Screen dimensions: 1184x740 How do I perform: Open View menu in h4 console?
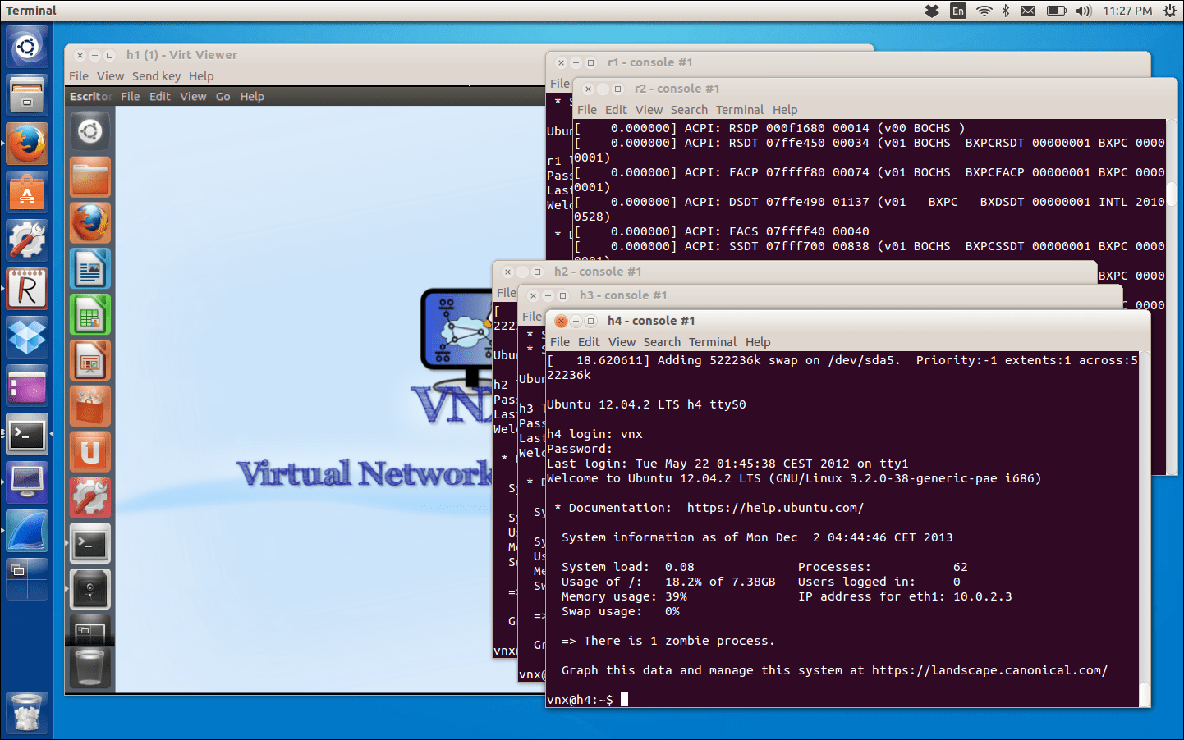(622, 342)
